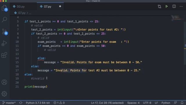Viewport: 186px width, 105px height.
Task: Change indentation via Spaces: 4
Action: point(133,103)
